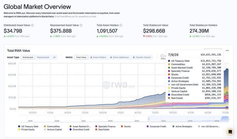Viewport: 237px width, 139px height.
Task: Toggle US Treasury Debt series in legend
Action: point(28,126)
